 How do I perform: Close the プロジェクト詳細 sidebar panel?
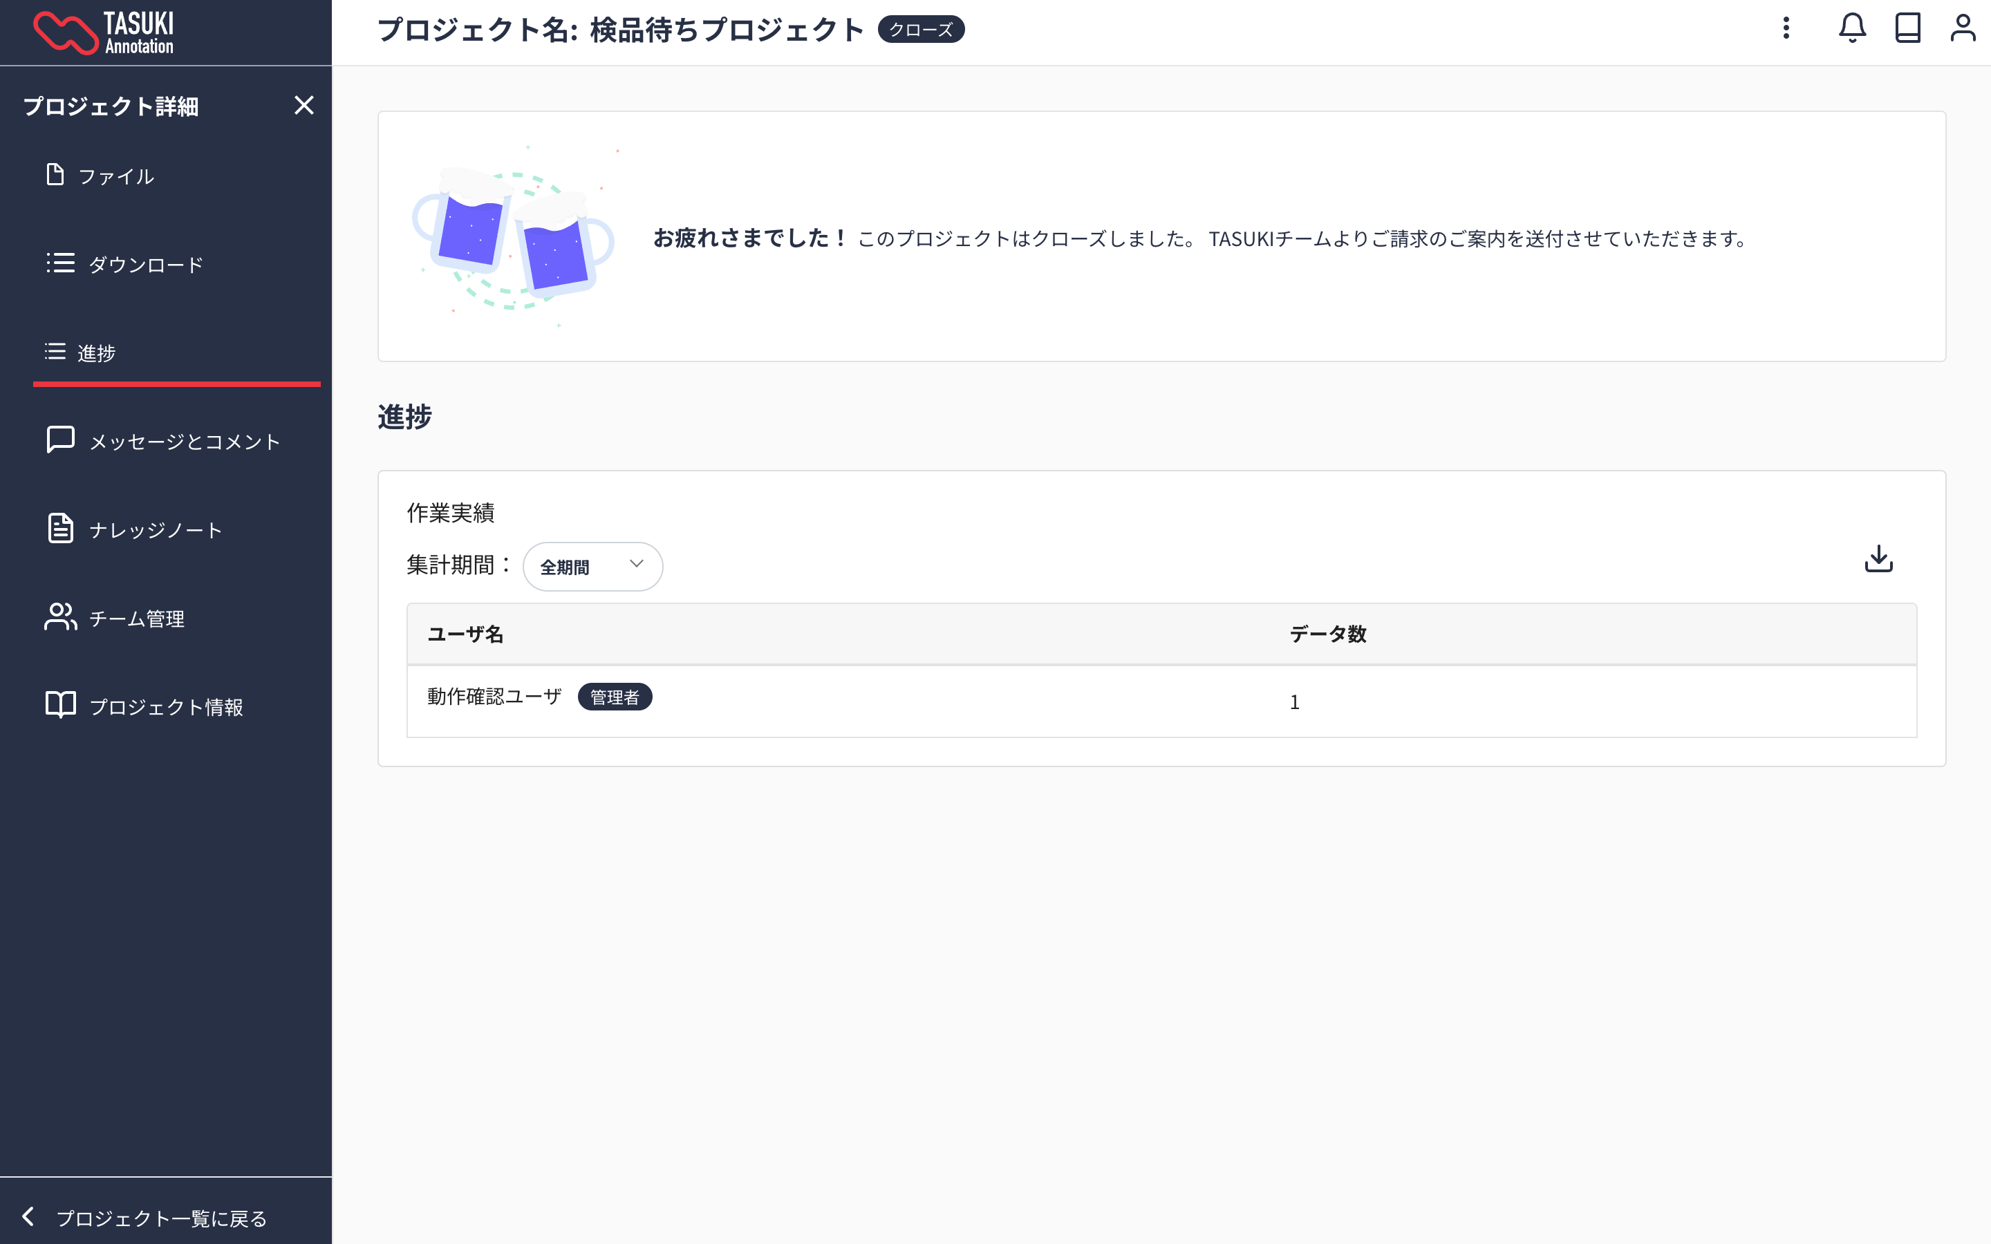click(x=303, y=105)
